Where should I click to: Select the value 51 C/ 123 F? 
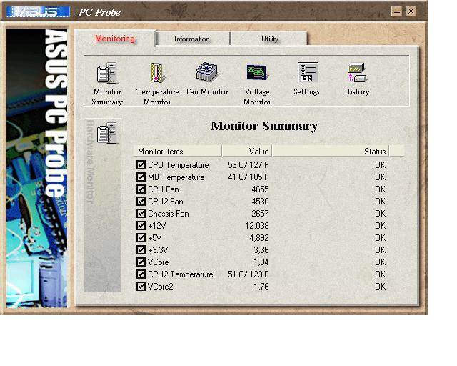tap(248, 274)
